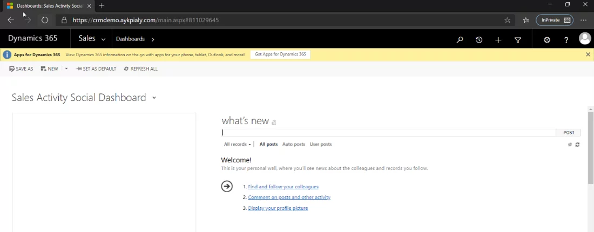Click the small icon left of wall refresh
The width and height of the screenshot is (594, 232).
pyautogui.click(x=570, y=145)
